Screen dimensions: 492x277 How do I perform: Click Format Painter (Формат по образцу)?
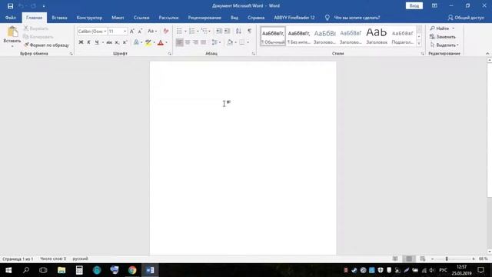pos(46,45)
